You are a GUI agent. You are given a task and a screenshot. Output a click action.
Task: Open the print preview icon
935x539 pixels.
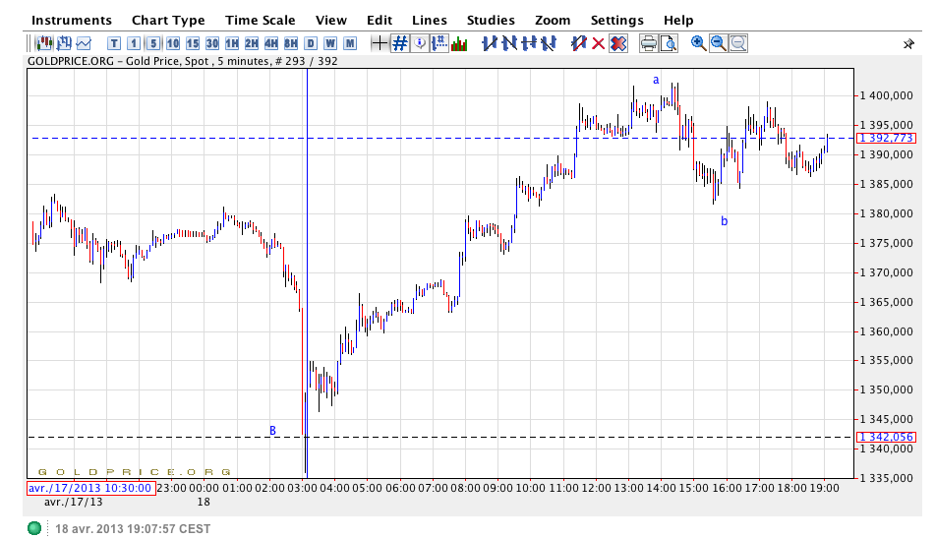[668, 43]
